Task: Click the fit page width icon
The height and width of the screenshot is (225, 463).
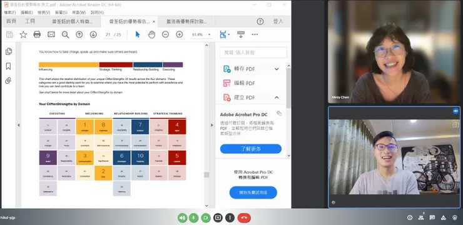Action: [x=223, y=34]
